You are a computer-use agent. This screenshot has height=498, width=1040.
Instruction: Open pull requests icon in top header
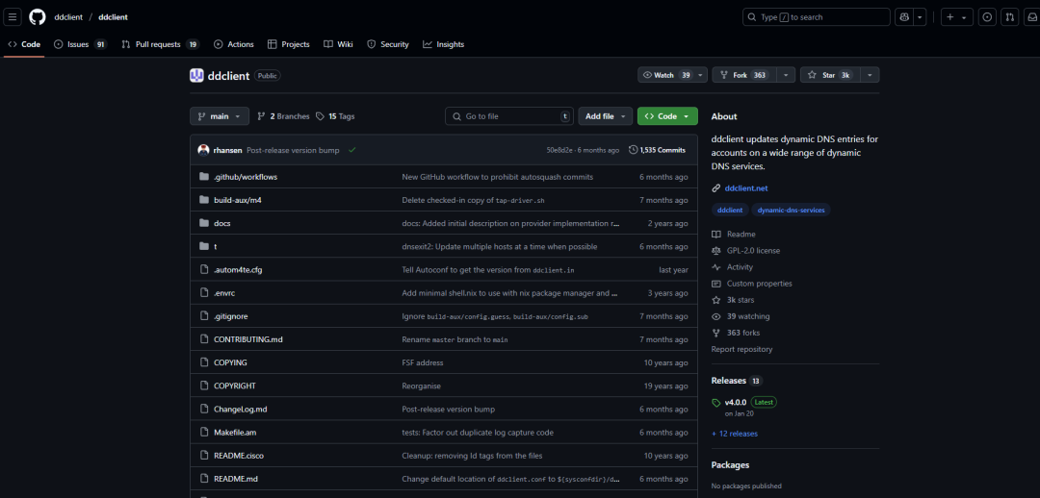(1009, 17)
